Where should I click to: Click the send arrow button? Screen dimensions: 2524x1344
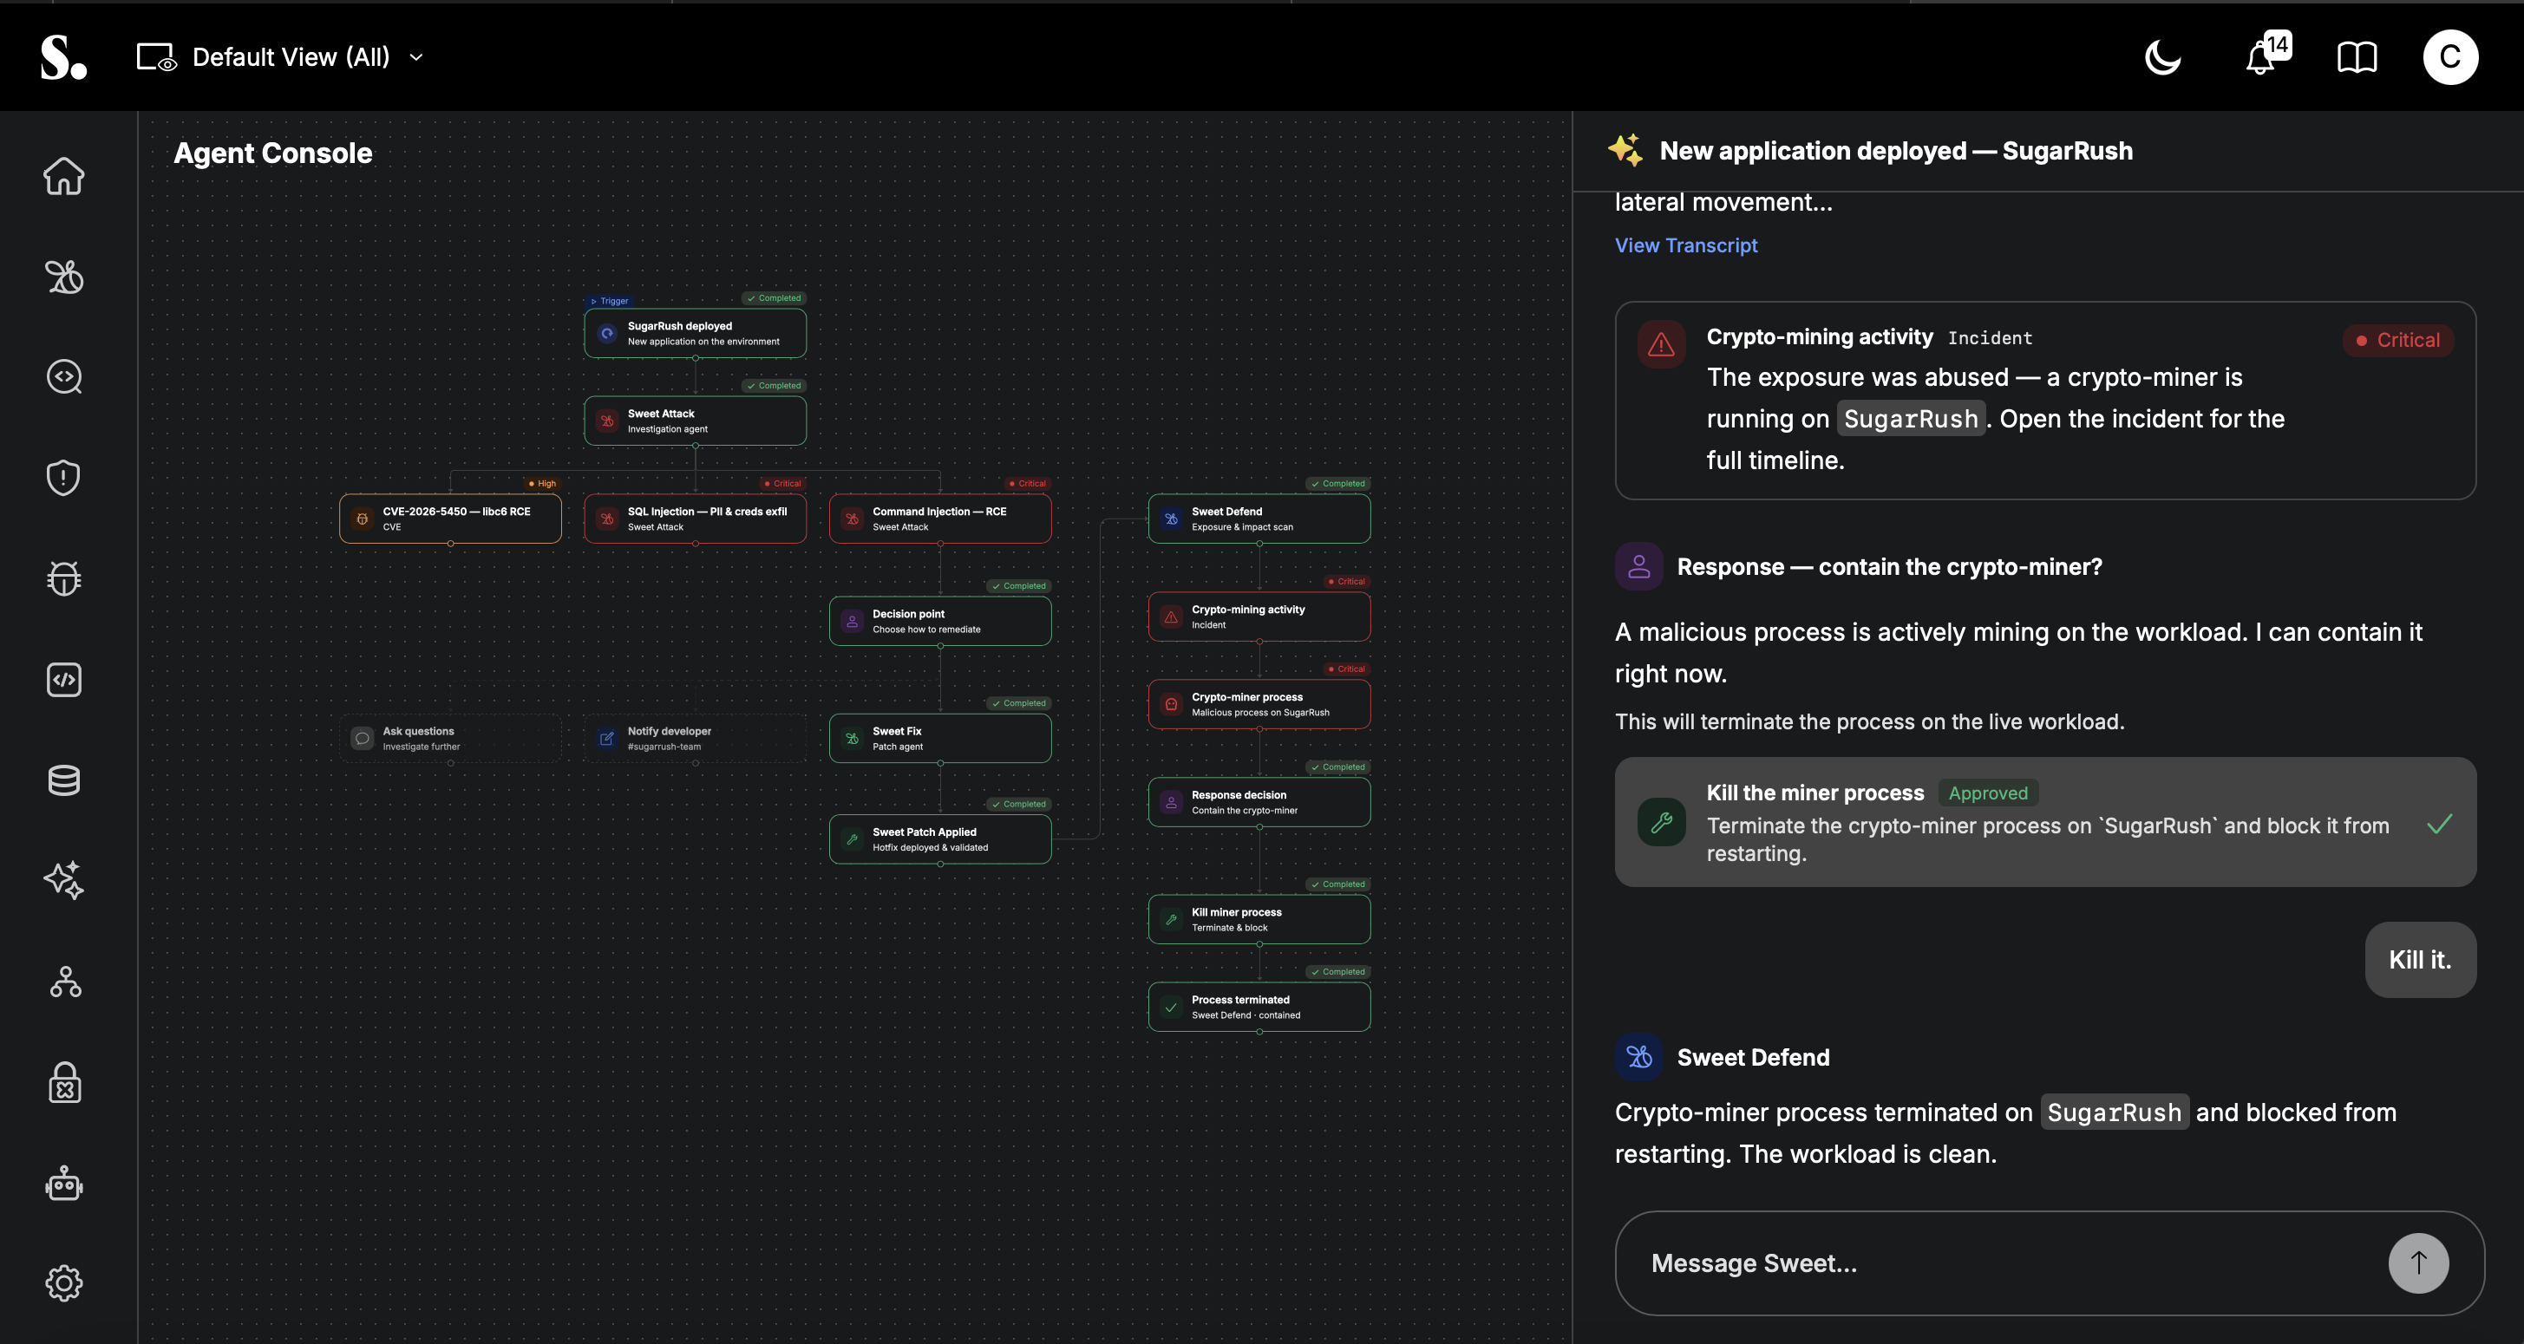[2418, 1262]
